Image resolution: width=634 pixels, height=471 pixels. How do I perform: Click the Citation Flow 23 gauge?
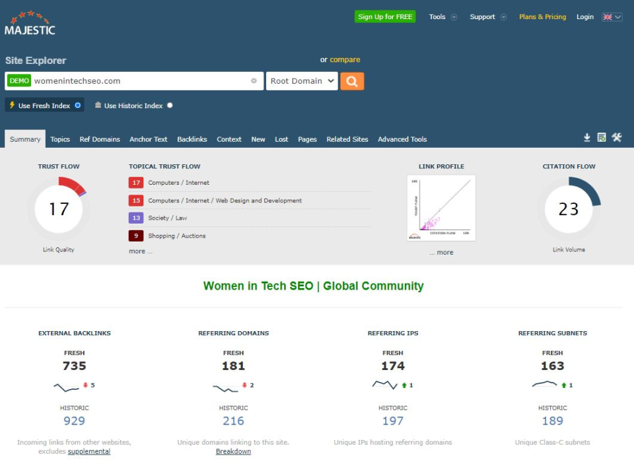[569, 209]
